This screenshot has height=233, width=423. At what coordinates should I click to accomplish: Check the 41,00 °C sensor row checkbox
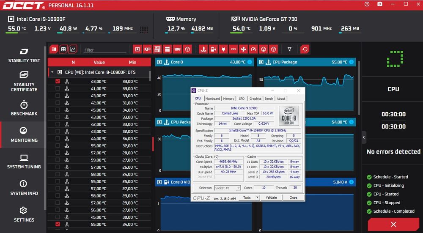pyautogui.click(x=58, y=88)
